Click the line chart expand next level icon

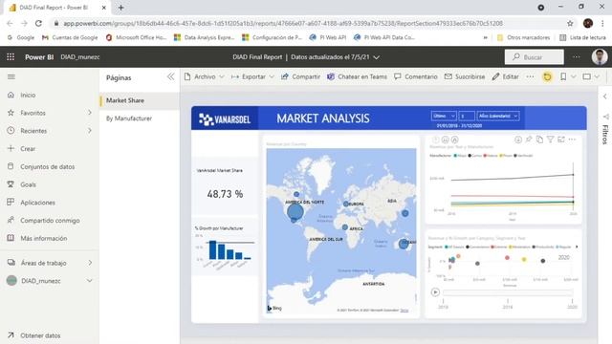pyautogui.click(x=455, y=140)
